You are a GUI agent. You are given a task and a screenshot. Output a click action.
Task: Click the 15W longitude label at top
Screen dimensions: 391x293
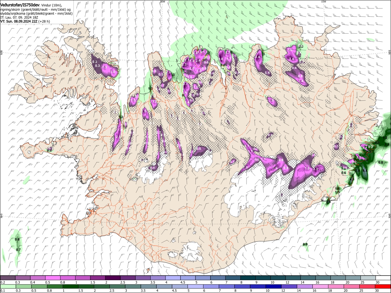click(x=323, y=2)
